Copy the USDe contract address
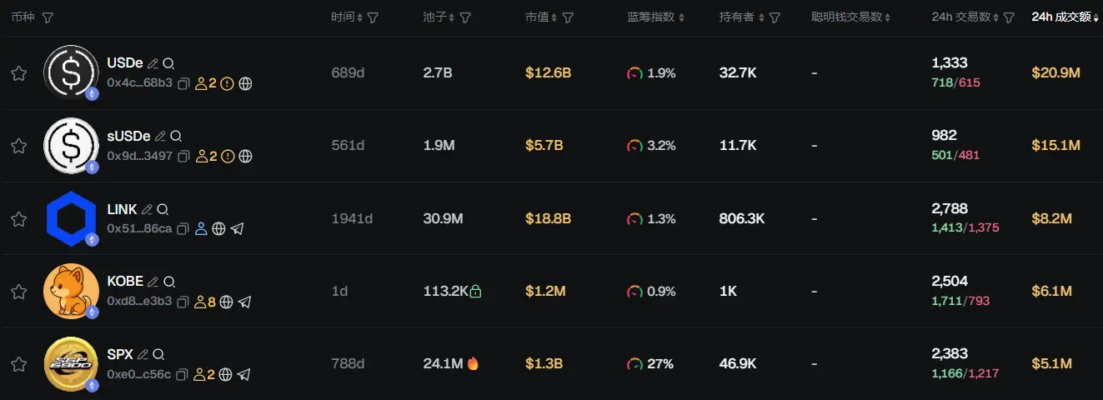Screen dimensions: 1103x400 [184, 83]
